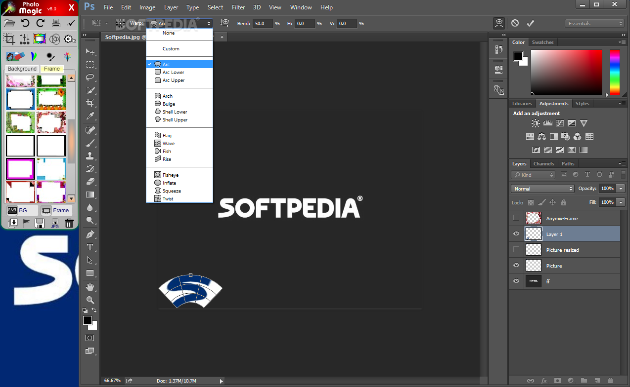Image resolution: width=630 pixels, height=387 pixels.
Task: Choose Flag warp style
Action: (x=180, y=136)
